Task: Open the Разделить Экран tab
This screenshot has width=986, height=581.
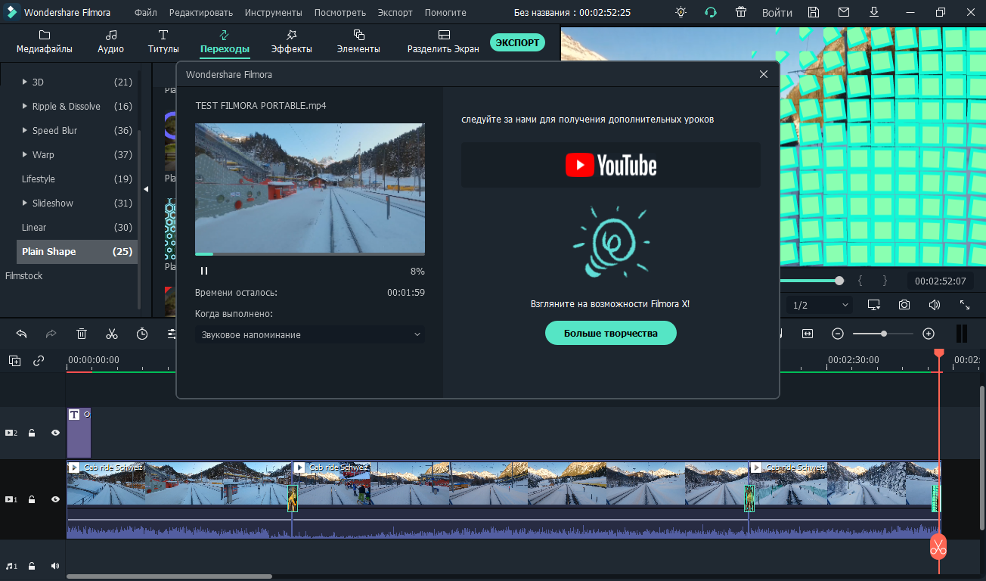Action: pyautogui.click(x=443, y=42)
